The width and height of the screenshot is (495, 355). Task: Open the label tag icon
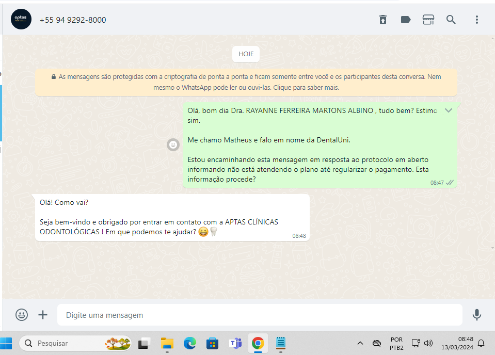tap(406, 20)
